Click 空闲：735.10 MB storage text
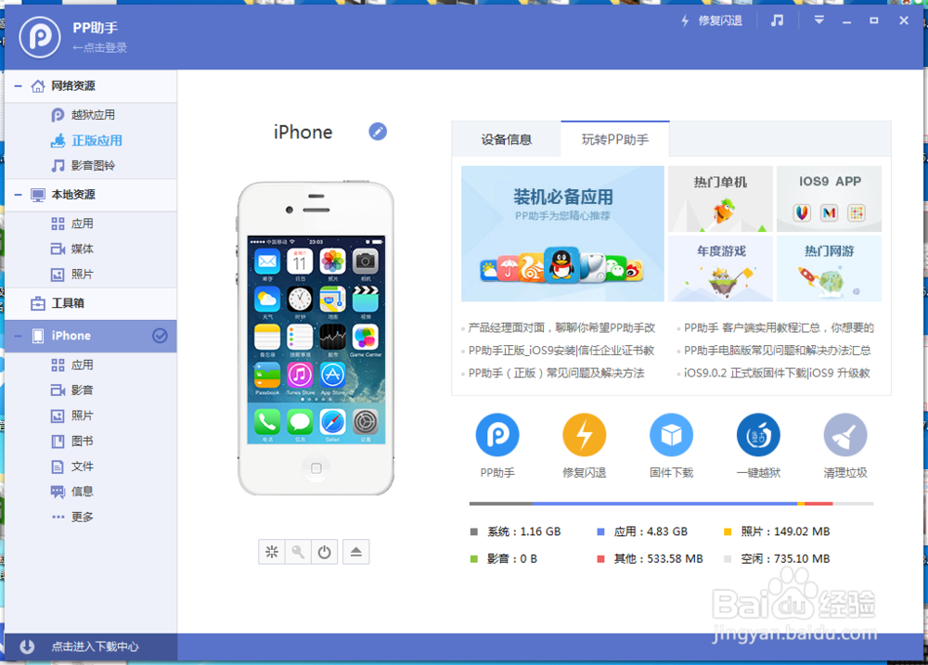Screen dimensions: 928x665 point(785,559)
